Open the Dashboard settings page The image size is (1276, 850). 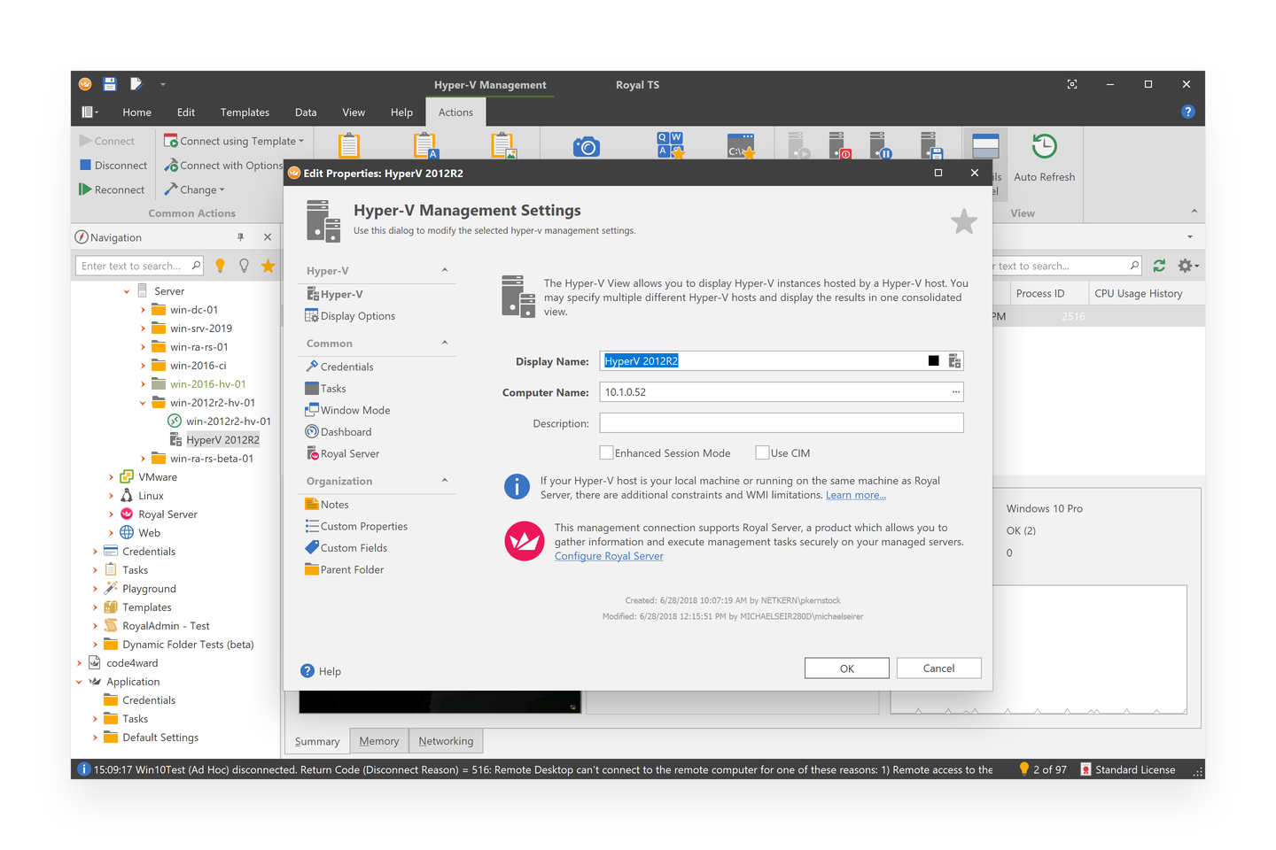346,431
